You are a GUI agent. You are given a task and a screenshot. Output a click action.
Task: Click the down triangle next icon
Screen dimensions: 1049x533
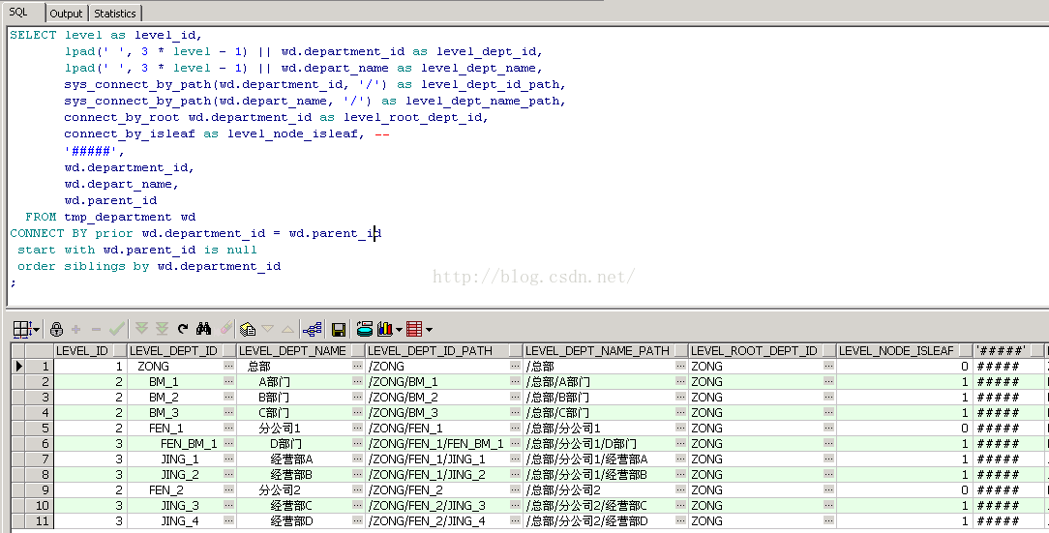coord(268,328)
